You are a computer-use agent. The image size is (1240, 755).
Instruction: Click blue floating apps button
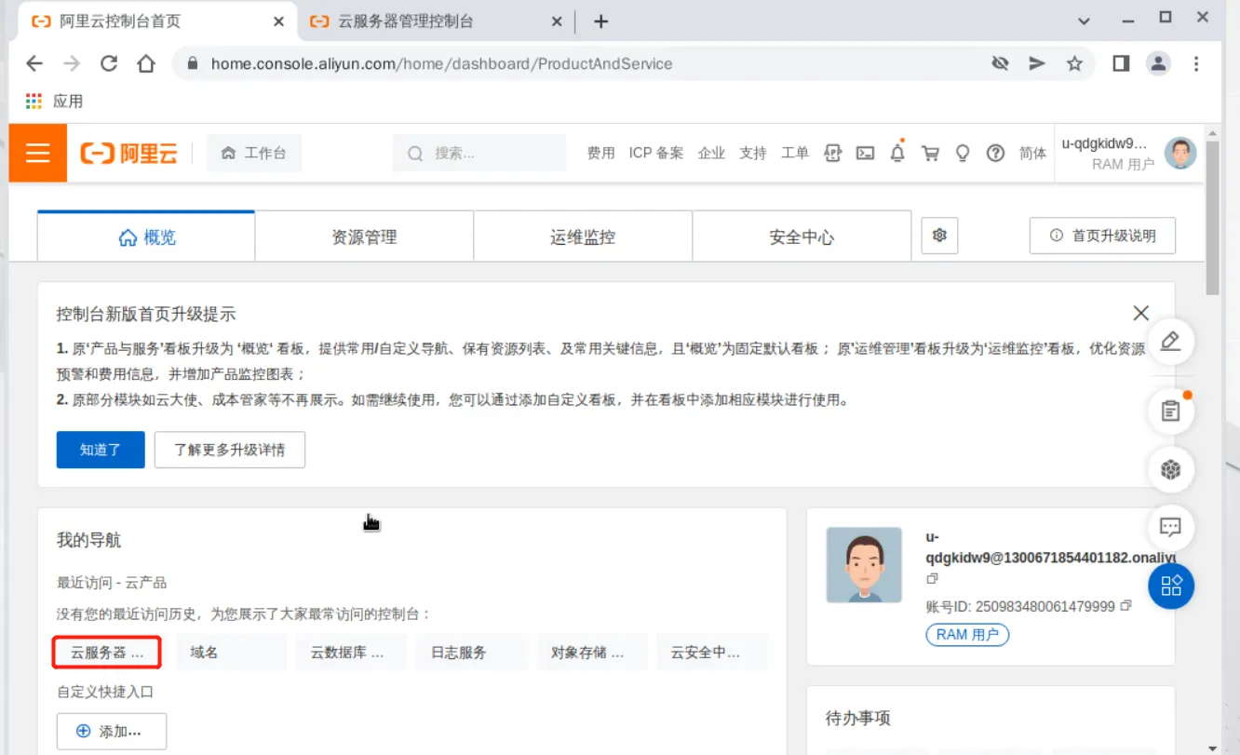(1171, 586)
